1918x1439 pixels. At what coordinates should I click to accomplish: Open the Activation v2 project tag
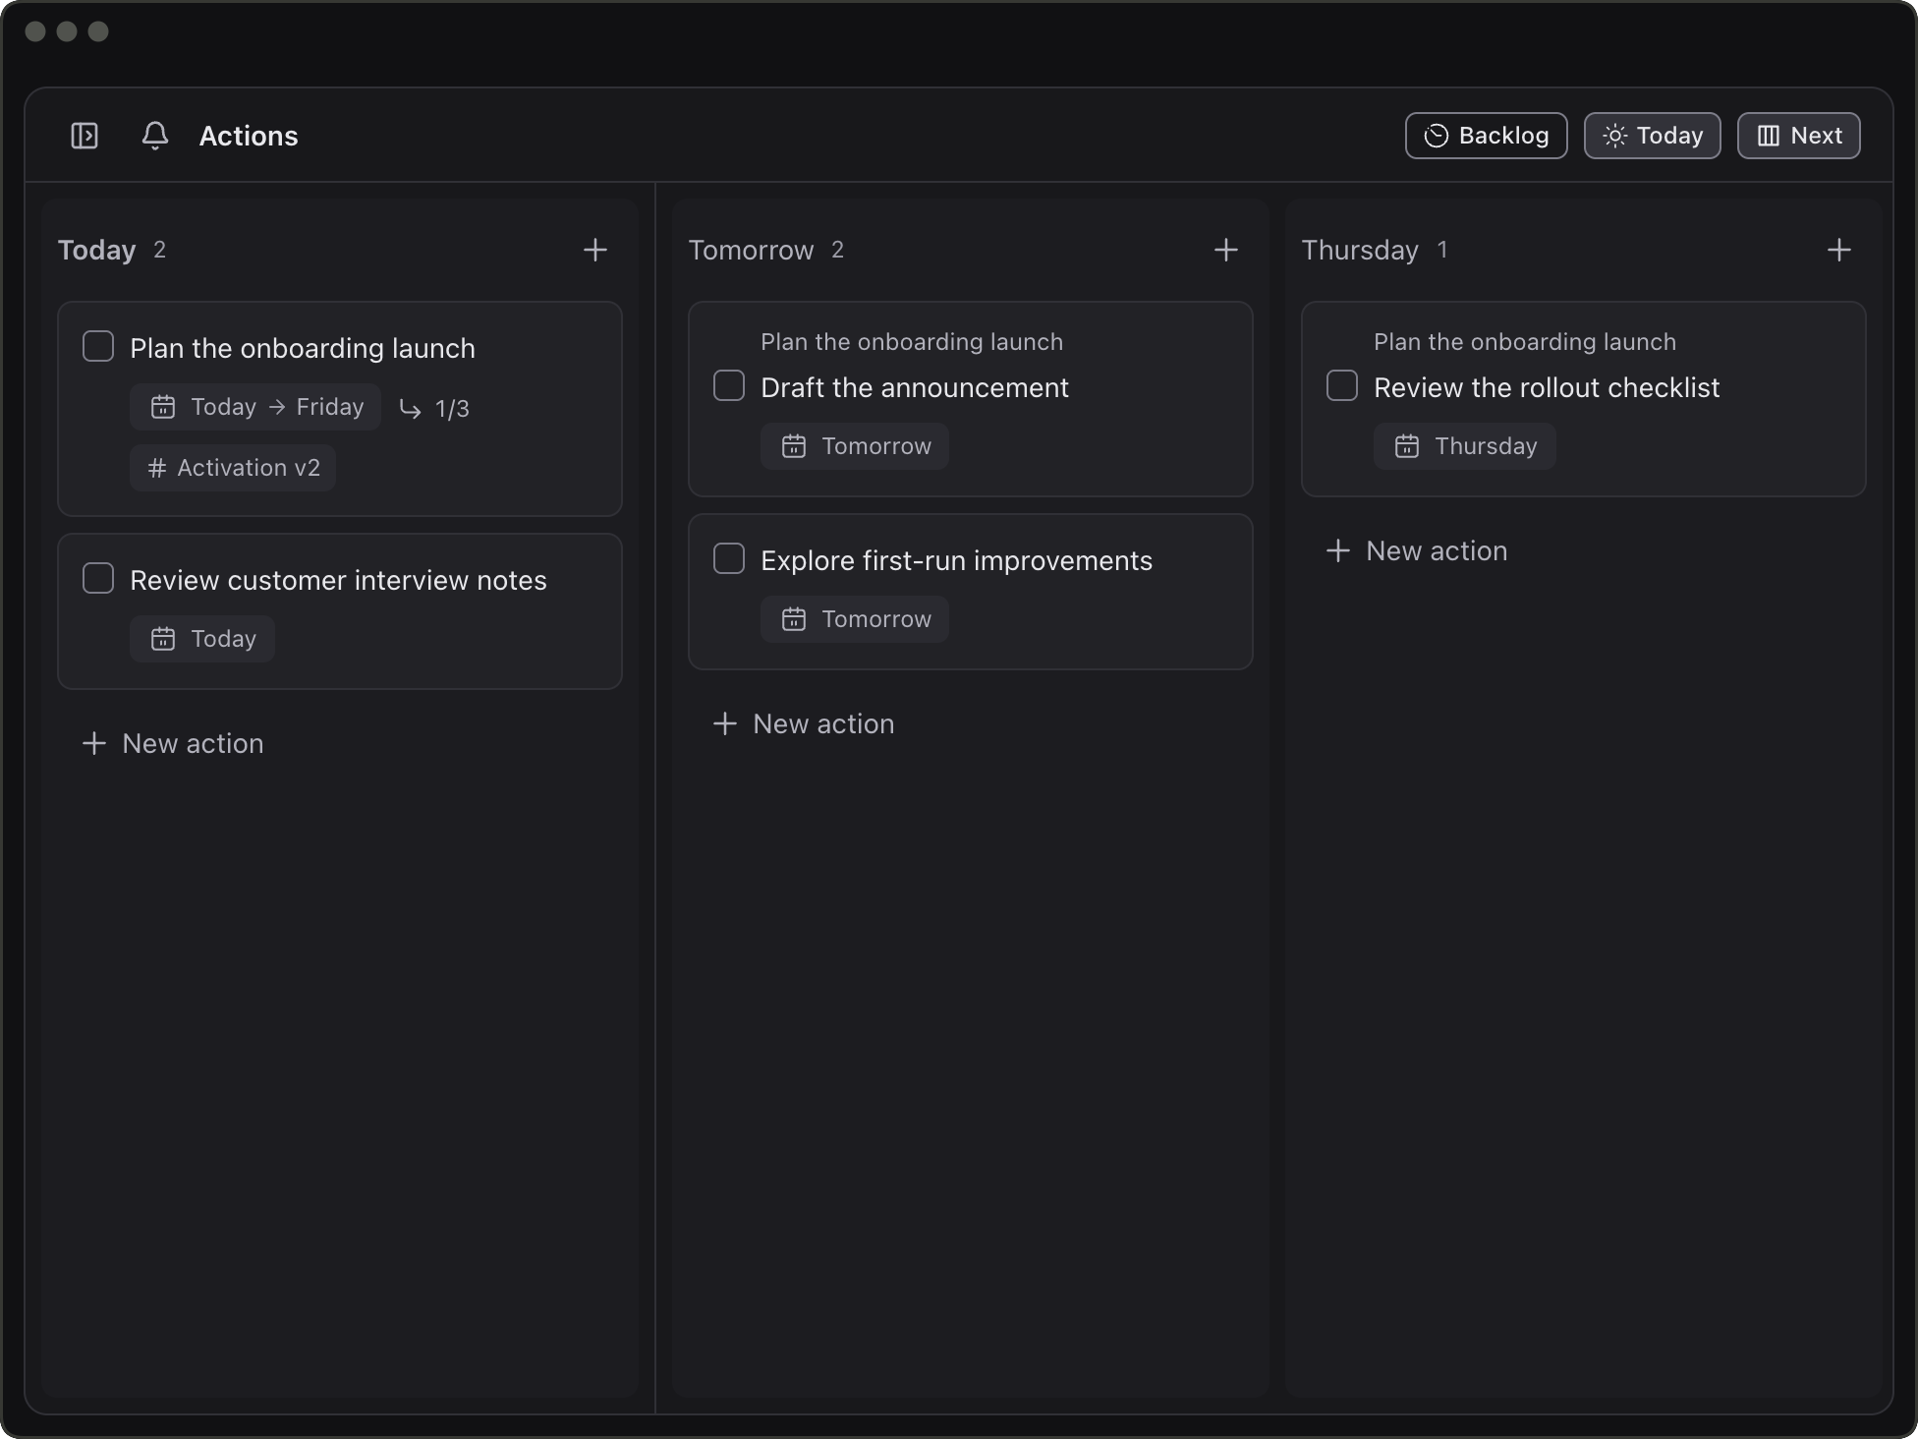point(233,468)
